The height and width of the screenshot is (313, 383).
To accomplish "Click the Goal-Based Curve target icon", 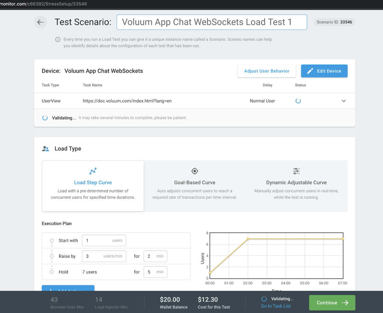I will [194, 171].
